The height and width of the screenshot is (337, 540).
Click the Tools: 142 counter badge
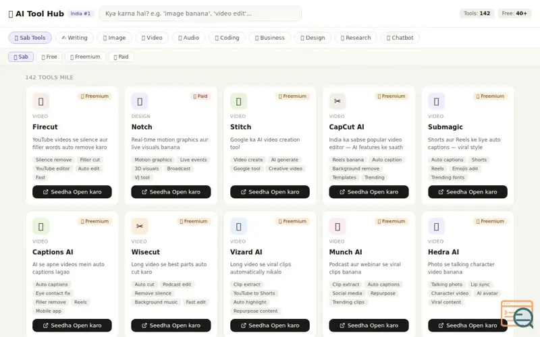[477, 13]
